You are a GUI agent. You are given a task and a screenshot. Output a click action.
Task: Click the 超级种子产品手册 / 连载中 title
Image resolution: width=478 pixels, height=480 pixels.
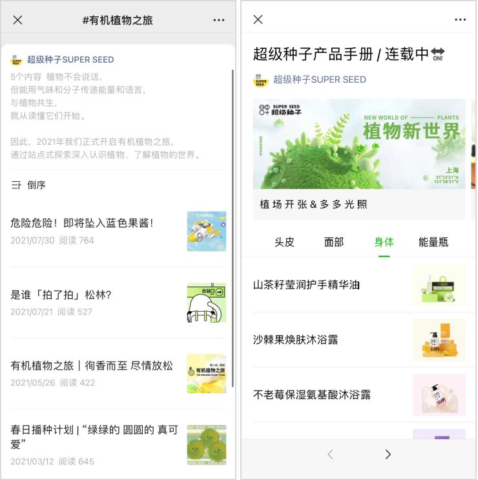pyautogui.click(x=341, y=54)
